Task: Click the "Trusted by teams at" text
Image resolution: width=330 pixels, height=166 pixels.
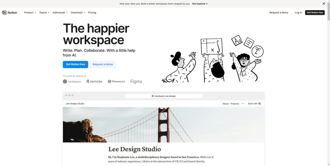Action: [x=74, y=76]
